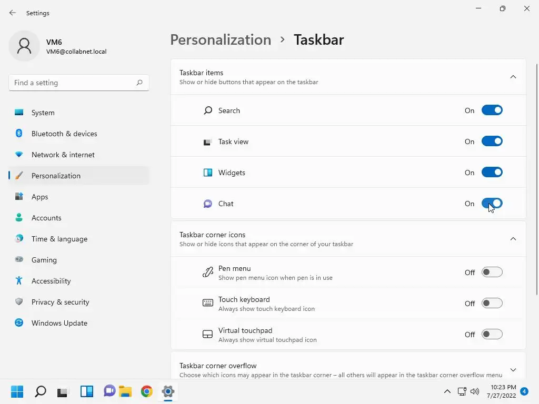Click the Task view row icon
The height and width of the screenshot is (404, 539).
tap(207, 142)
